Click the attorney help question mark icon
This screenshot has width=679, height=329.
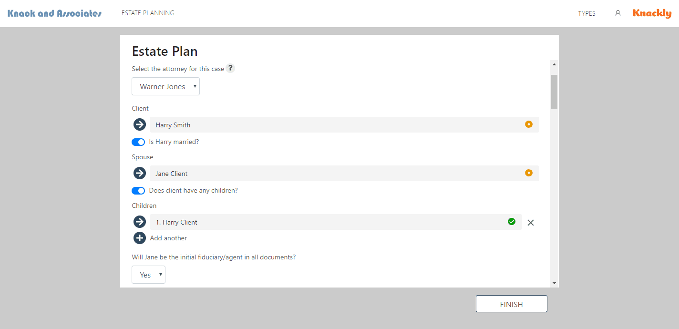pos(230,68)
